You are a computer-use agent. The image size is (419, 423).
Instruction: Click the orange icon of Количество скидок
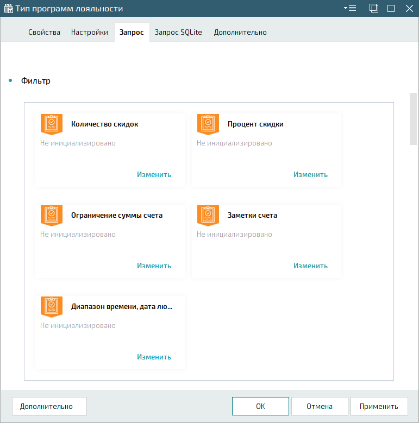[52, 124]
